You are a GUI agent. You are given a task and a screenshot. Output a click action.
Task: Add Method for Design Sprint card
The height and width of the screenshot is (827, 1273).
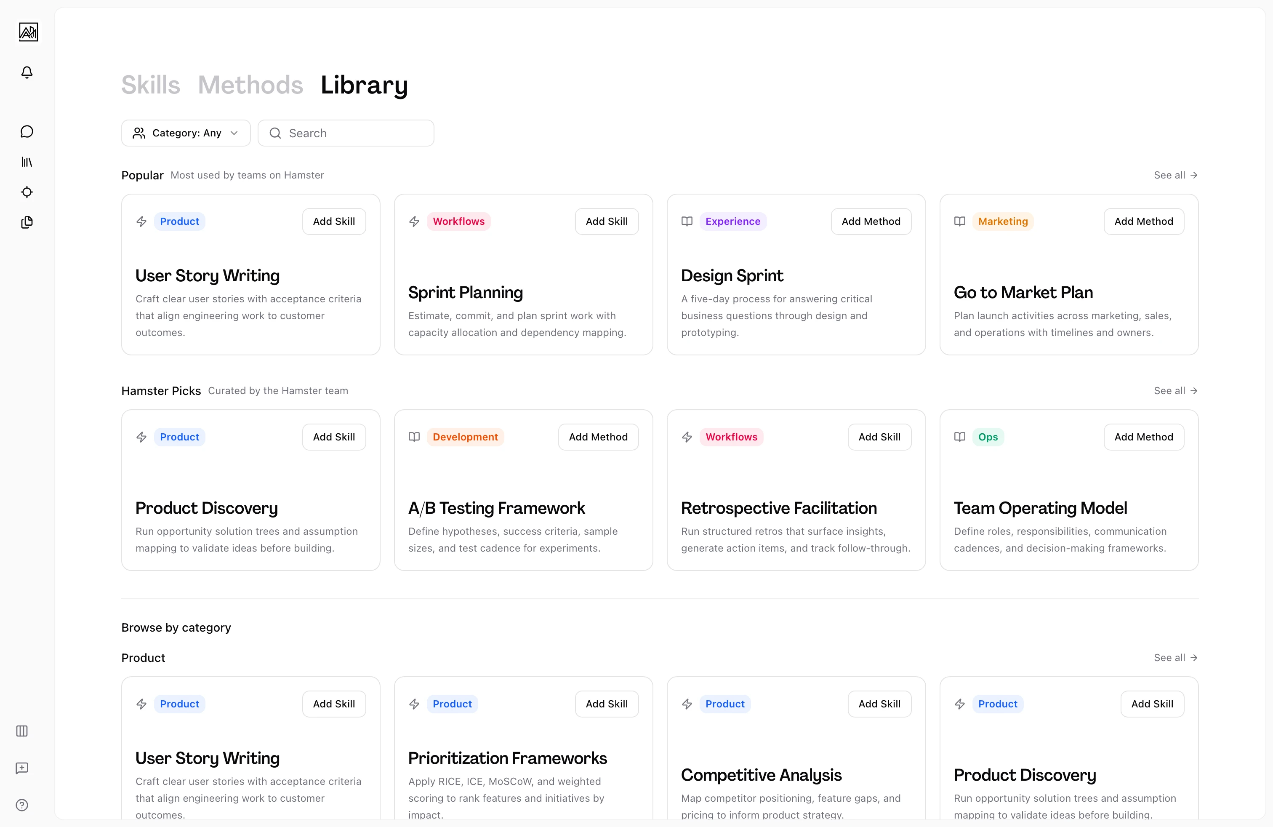pos(871,221)
